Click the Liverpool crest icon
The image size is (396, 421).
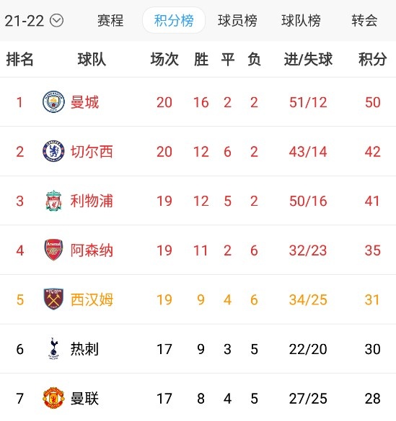[53, 201]
